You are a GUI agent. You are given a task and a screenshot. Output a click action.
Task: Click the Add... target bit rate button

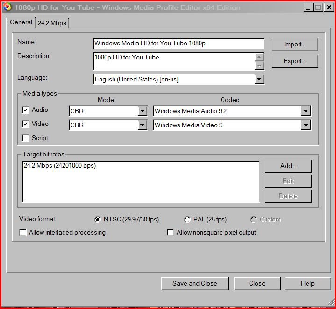[288, 166]
